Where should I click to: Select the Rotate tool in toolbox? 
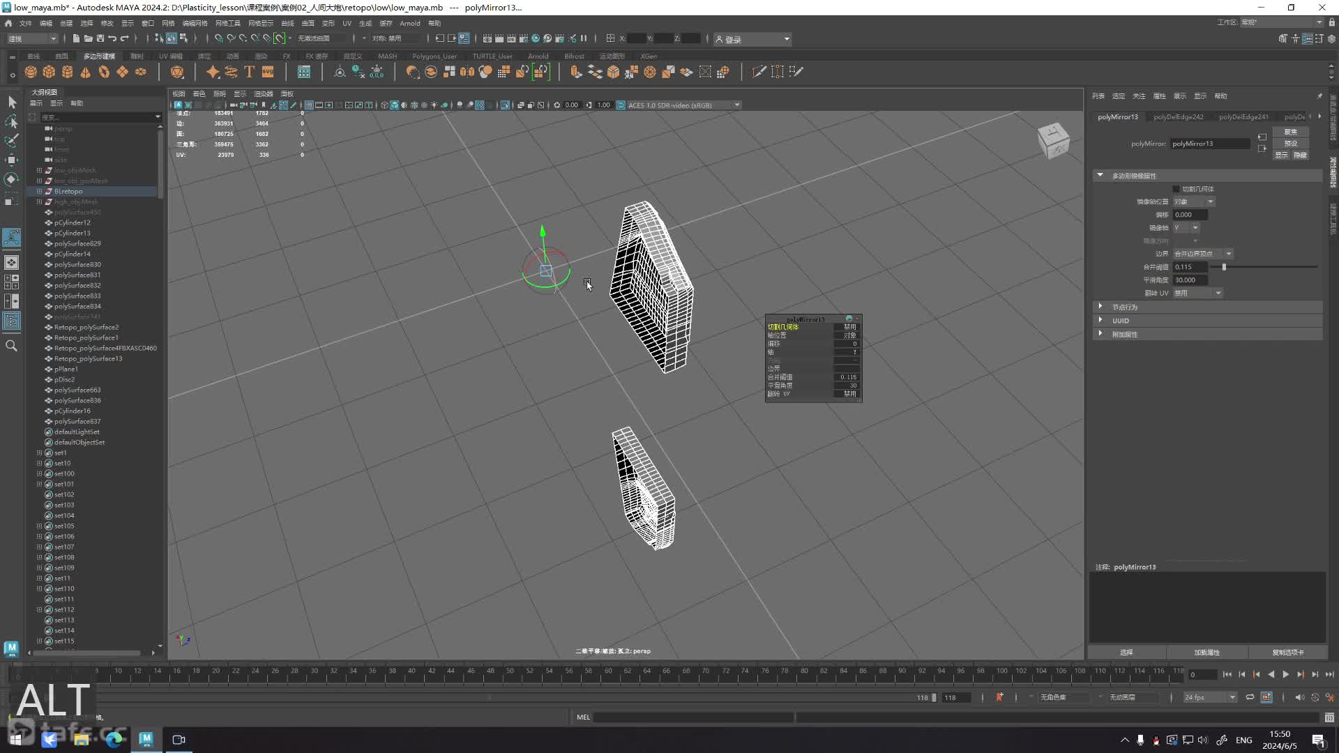pyautogui.click(x=12, y=179)
